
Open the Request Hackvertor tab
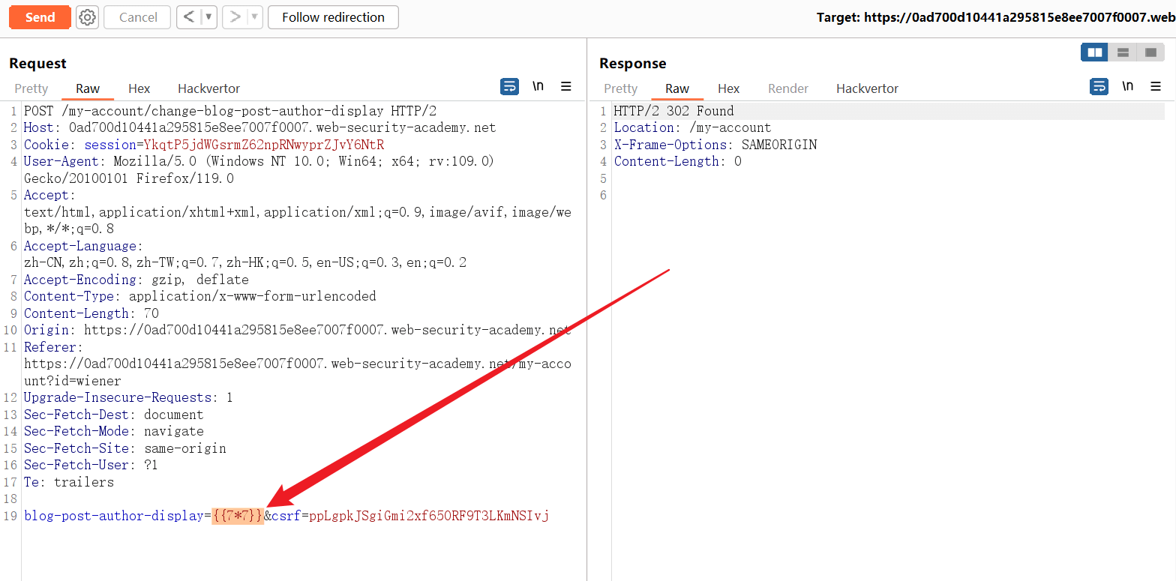tap(208, 88)
